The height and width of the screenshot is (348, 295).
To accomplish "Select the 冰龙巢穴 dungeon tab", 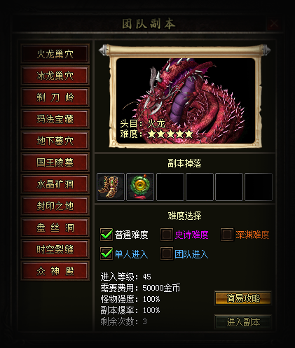I will click(55, 76).
